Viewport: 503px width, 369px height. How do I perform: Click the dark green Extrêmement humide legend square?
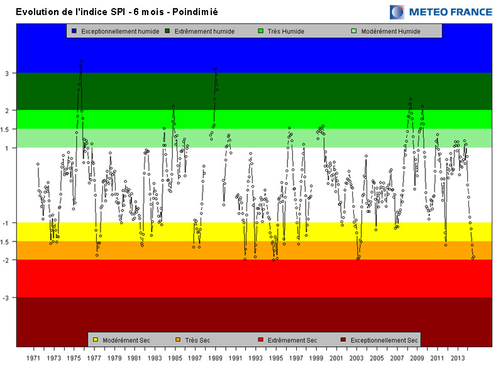pos(167,31)
